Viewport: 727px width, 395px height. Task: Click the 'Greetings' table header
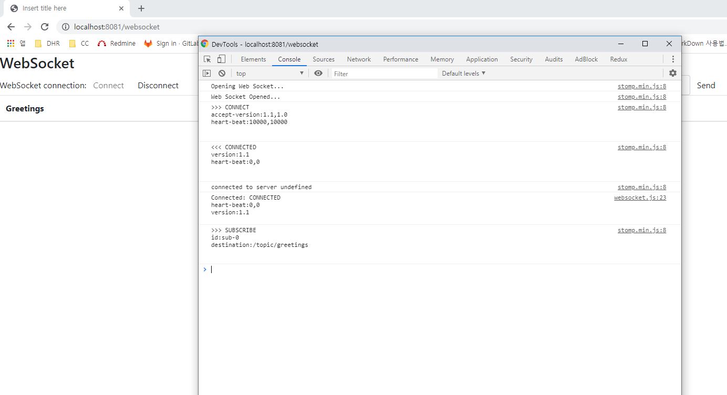pyautogui.click(x=25, y=109)
